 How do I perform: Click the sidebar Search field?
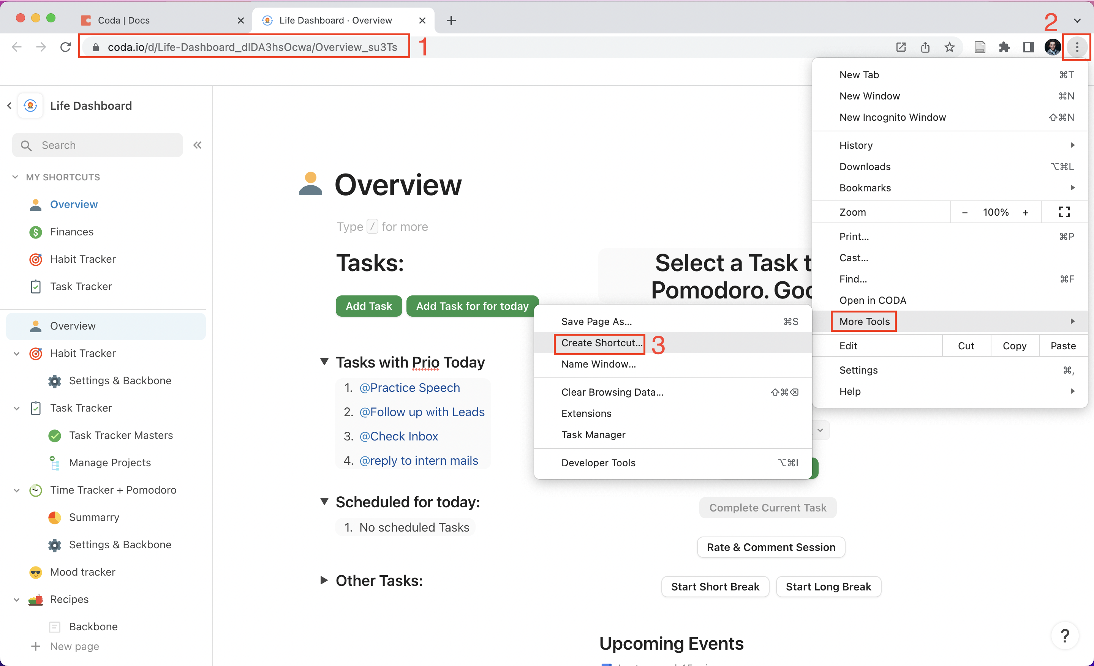tap(98, 145)
